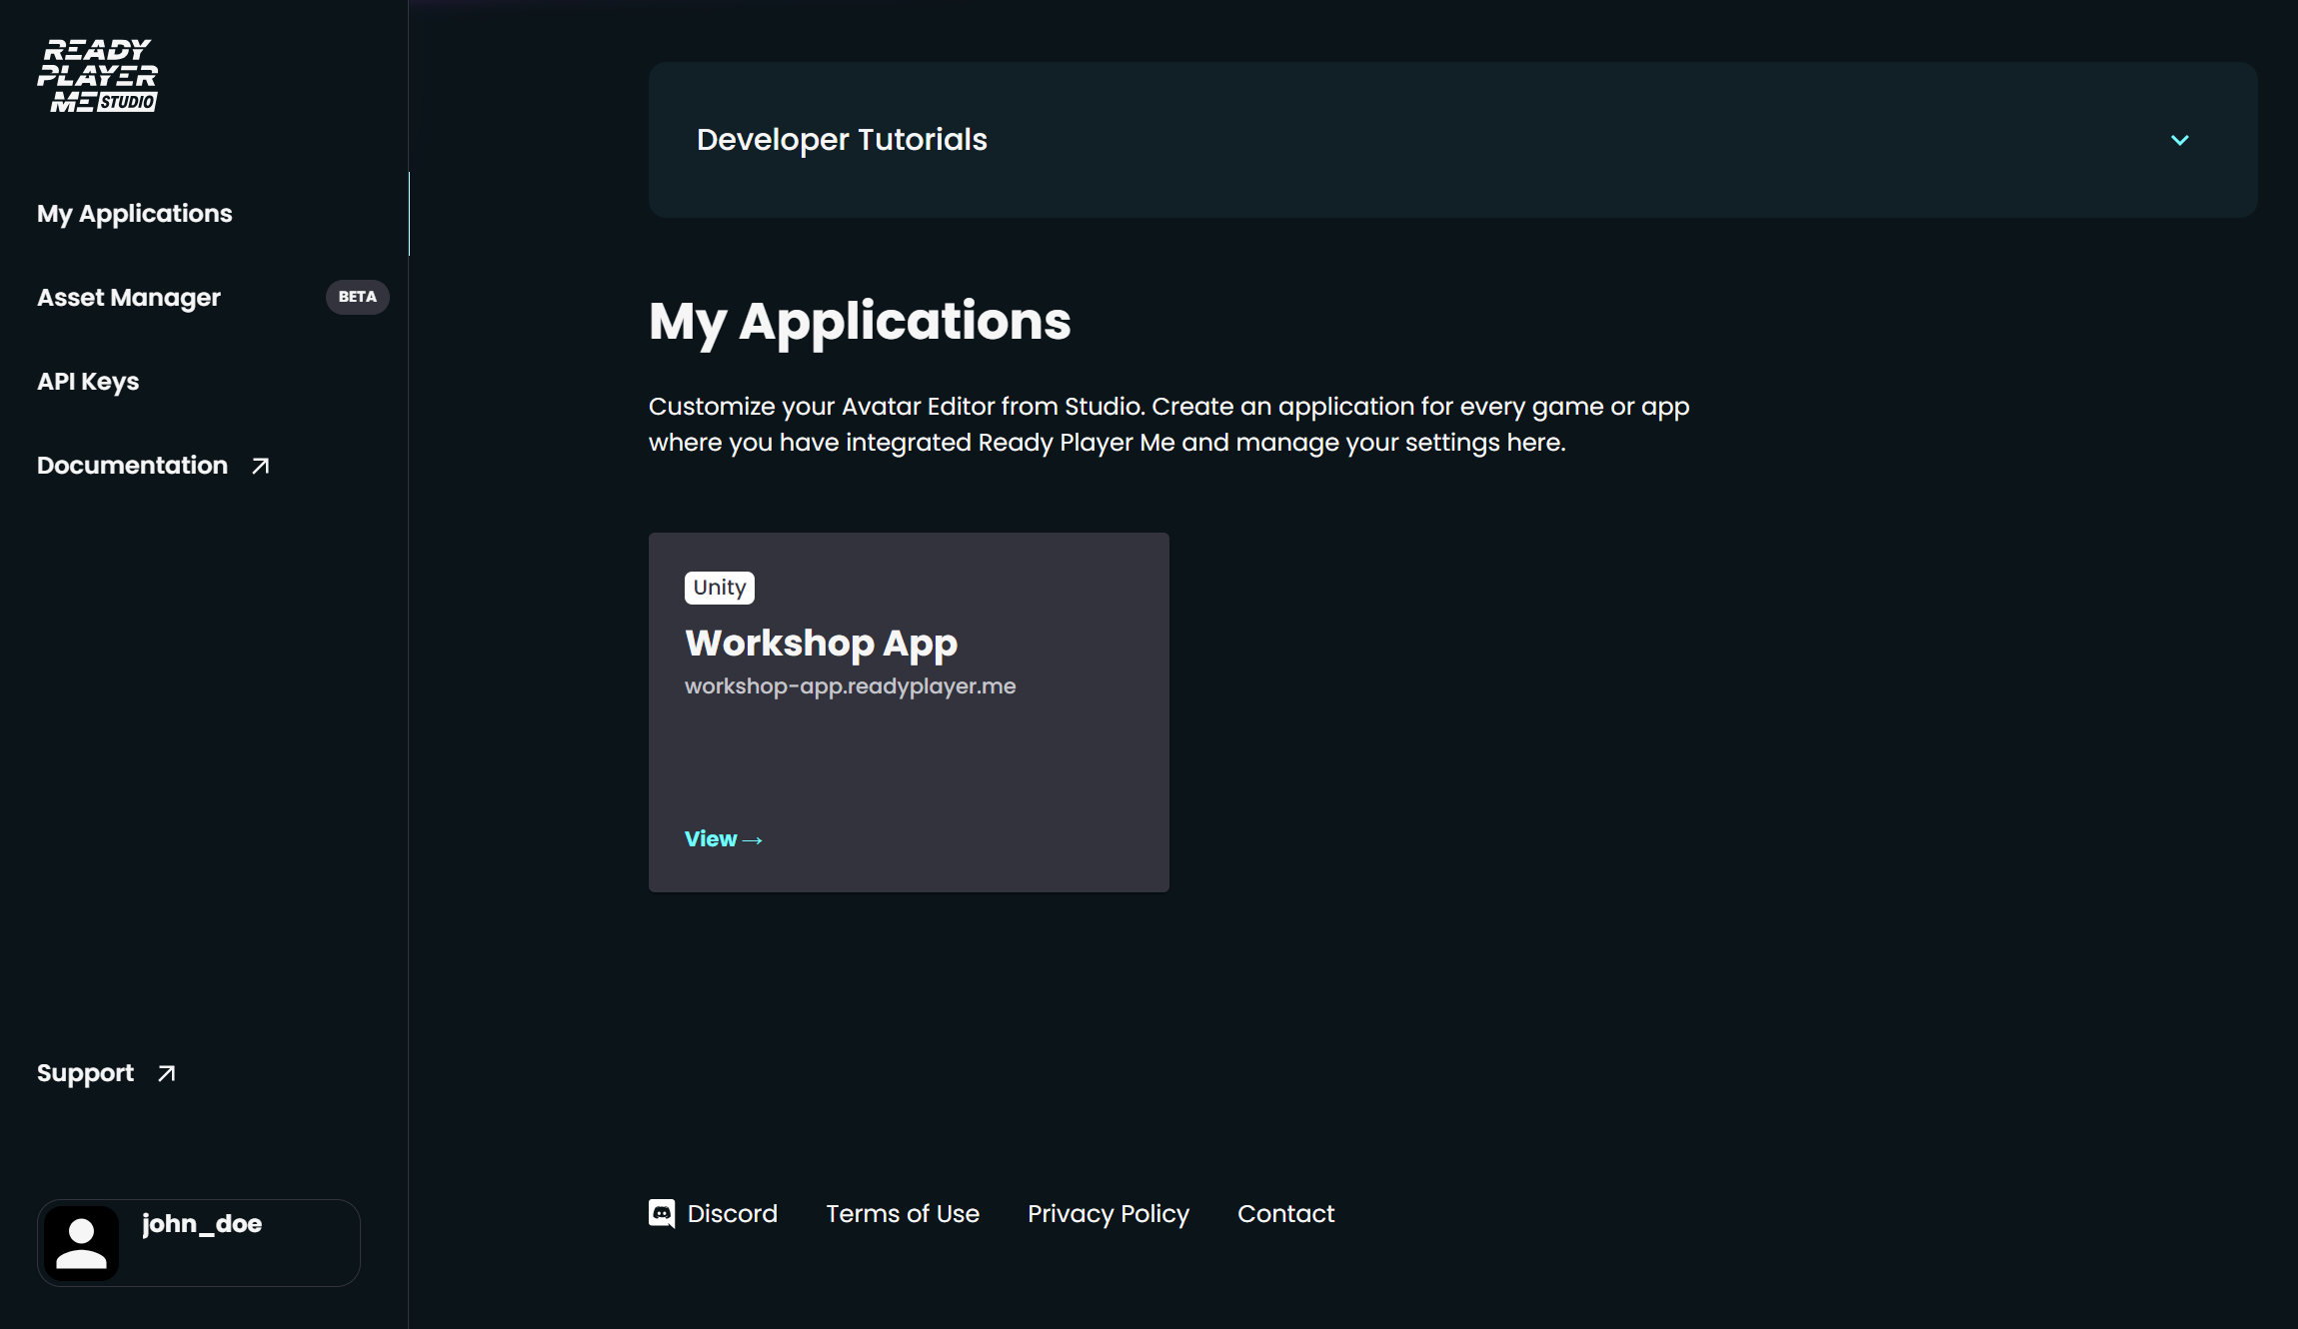This screenshot has height=1329, width=2298.
Task: Open My Applications in sidebar
Action: click(134, 214)
